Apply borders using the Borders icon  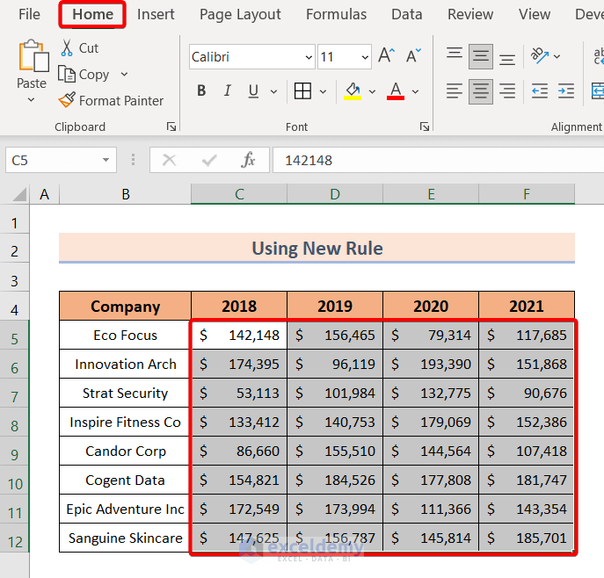click(x=302, y=91)
